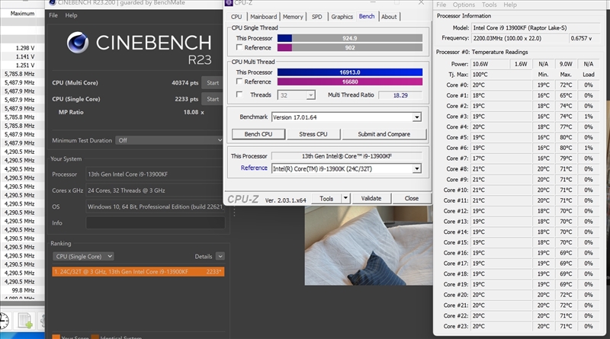The image size is (610, 339).
Task: Click Core #0 temperature reading
Action: 501,85
